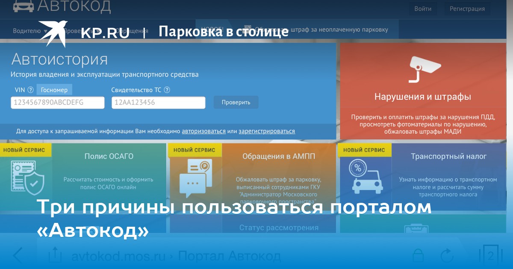Click the Войти login button
This screenshot has height=269, width=513.
tap(422, 9)
